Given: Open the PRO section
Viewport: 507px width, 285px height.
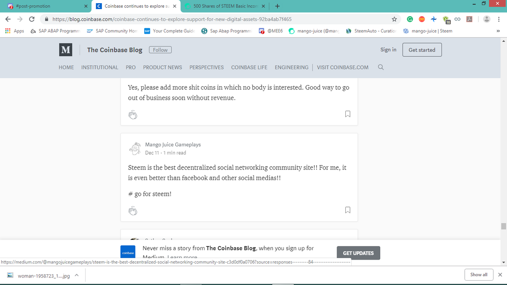Looking at the screenshot, I should [131, 67].
